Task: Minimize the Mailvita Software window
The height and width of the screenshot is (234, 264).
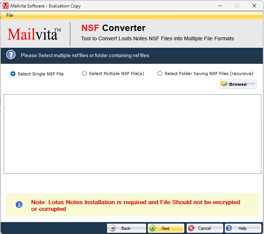Action: (x=220, y=6)
